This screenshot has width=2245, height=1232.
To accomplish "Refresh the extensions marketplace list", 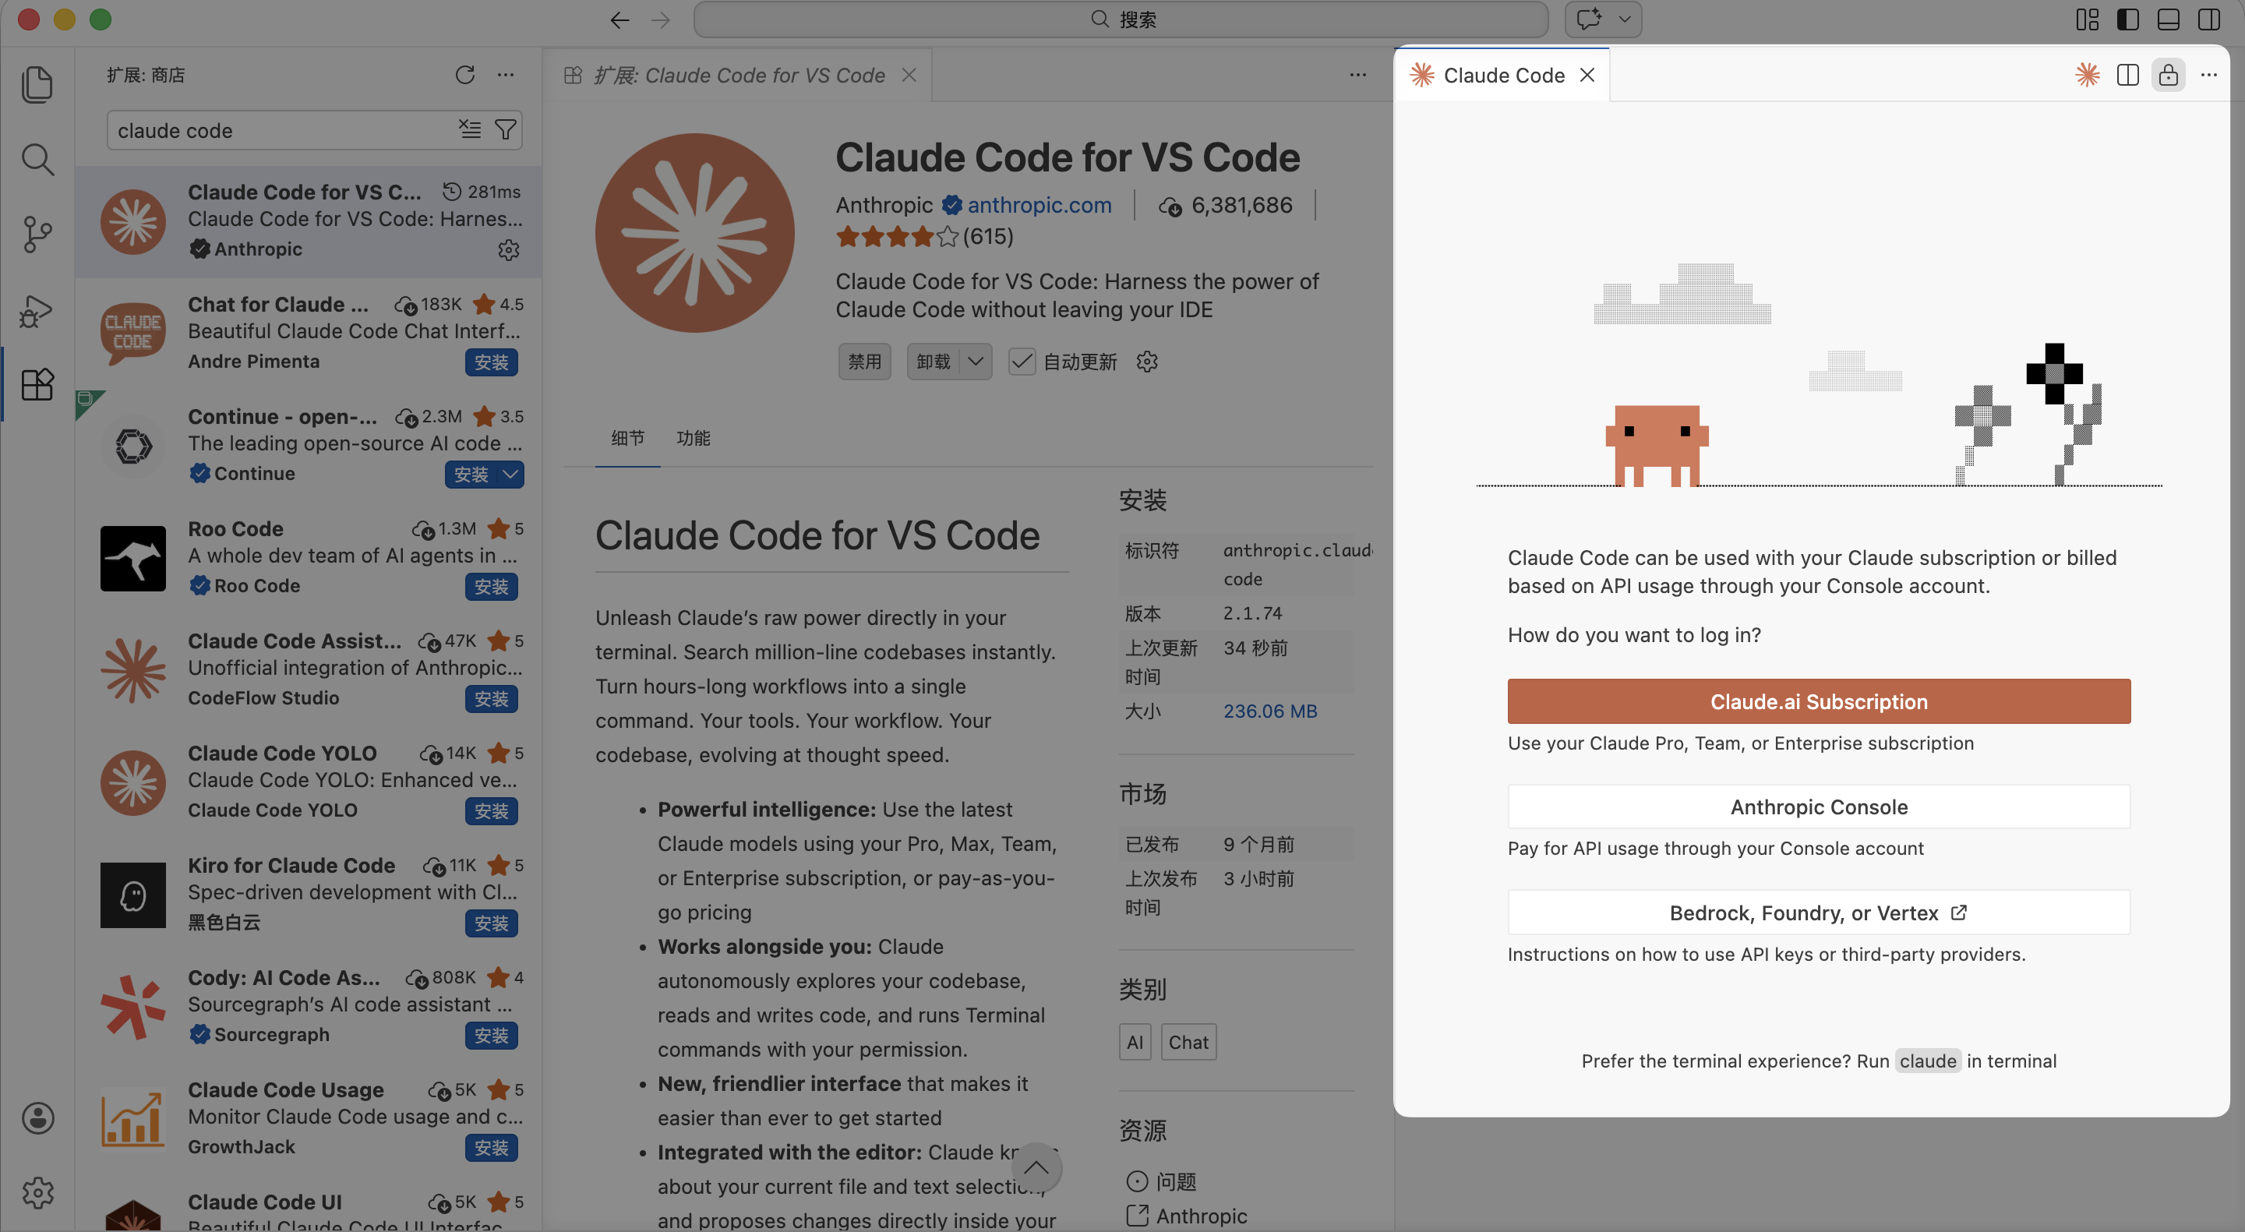I will click(465, 75).
